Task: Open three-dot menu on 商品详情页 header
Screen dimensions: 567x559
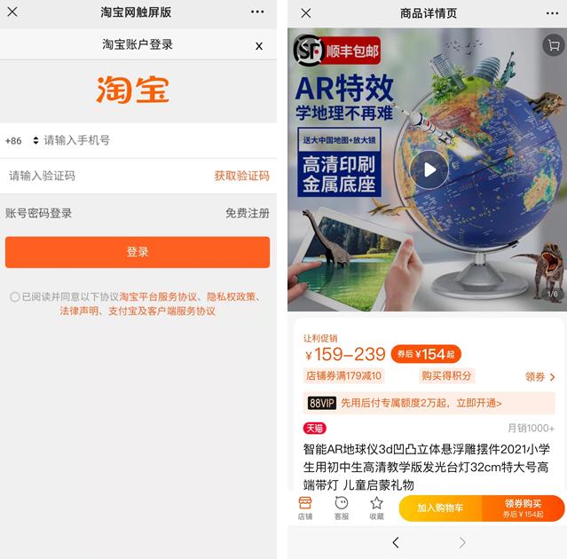Action: pyautogui.click(x=552, y=13)
